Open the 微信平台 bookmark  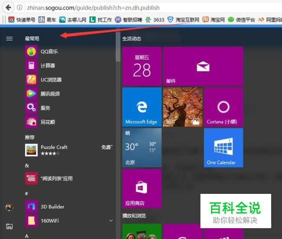pos(241,20)
